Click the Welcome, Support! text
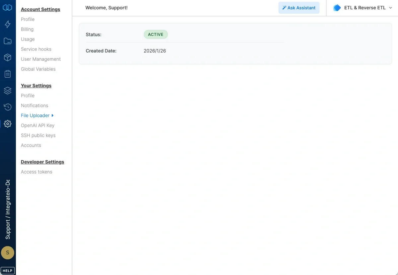 [x=106, y=8]
